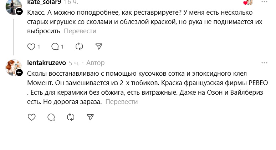Like lentakruzevo's reply with the heart
Image resolution: width=276 pixels, height=150 pixels.
click(31, 117)
